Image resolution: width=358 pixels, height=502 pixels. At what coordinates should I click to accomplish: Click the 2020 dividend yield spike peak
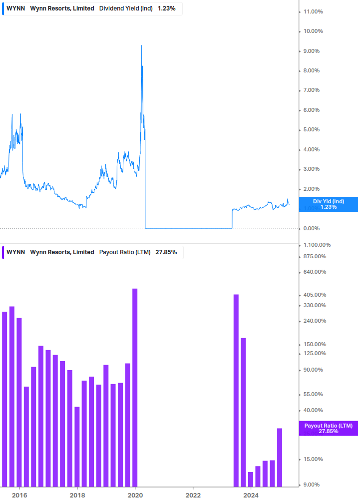click(141, 46)
